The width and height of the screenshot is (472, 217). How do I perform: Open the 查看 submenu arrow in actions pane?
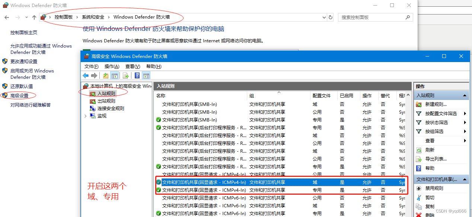pyautogui.click(x=465, y=140)
